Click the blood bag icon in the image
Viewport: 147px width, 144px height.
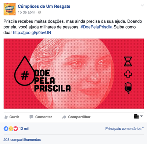(128, 87)
